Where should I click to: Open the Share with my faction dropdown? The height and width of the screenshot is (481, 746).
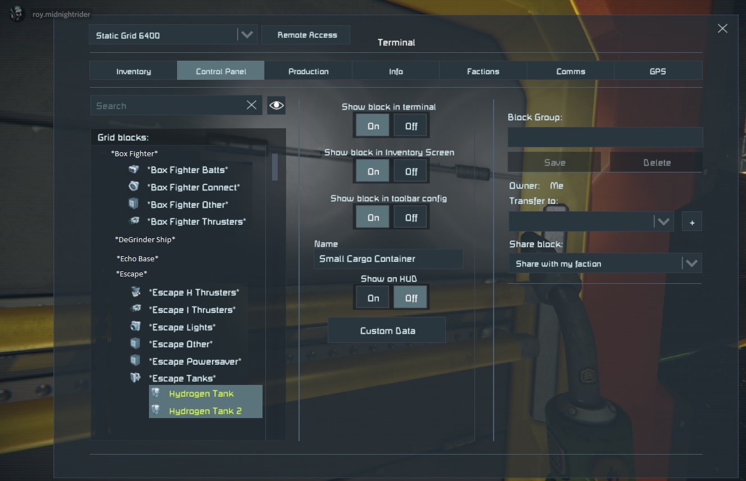coord(691,264)
